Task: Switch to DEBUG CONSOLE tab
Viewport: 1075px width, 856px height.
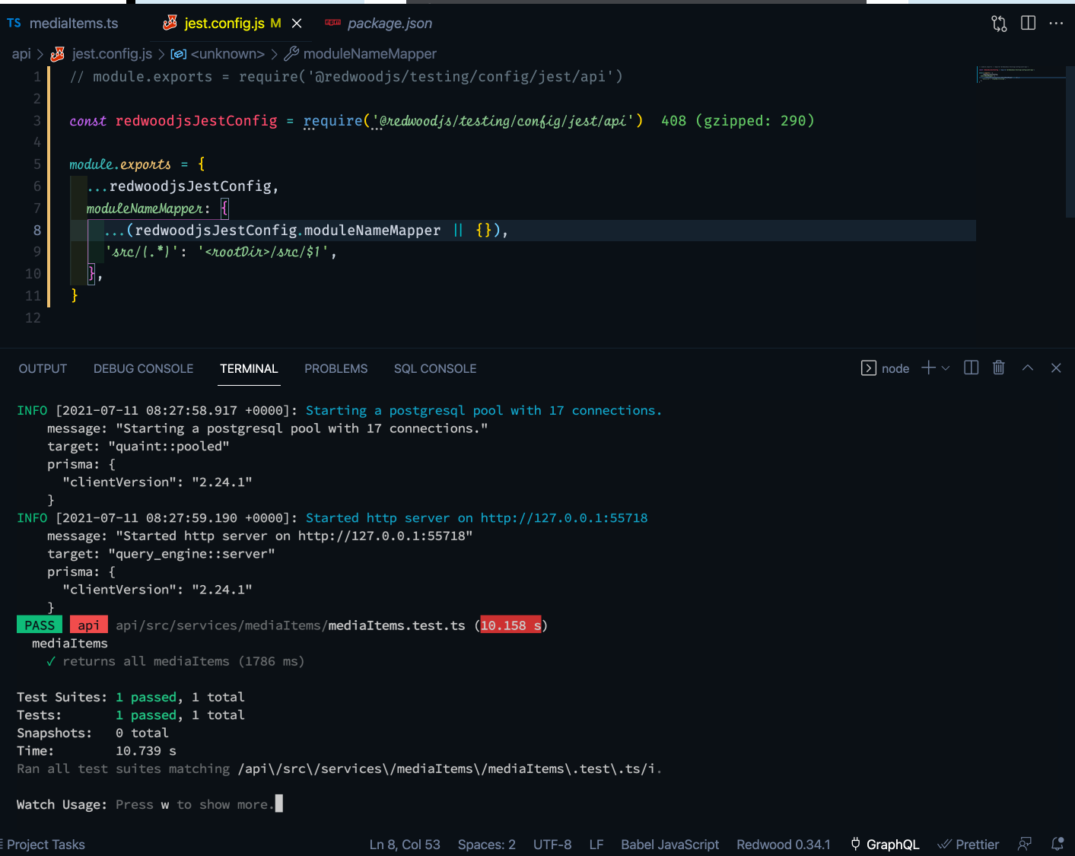Action: [x=143, y=369]
